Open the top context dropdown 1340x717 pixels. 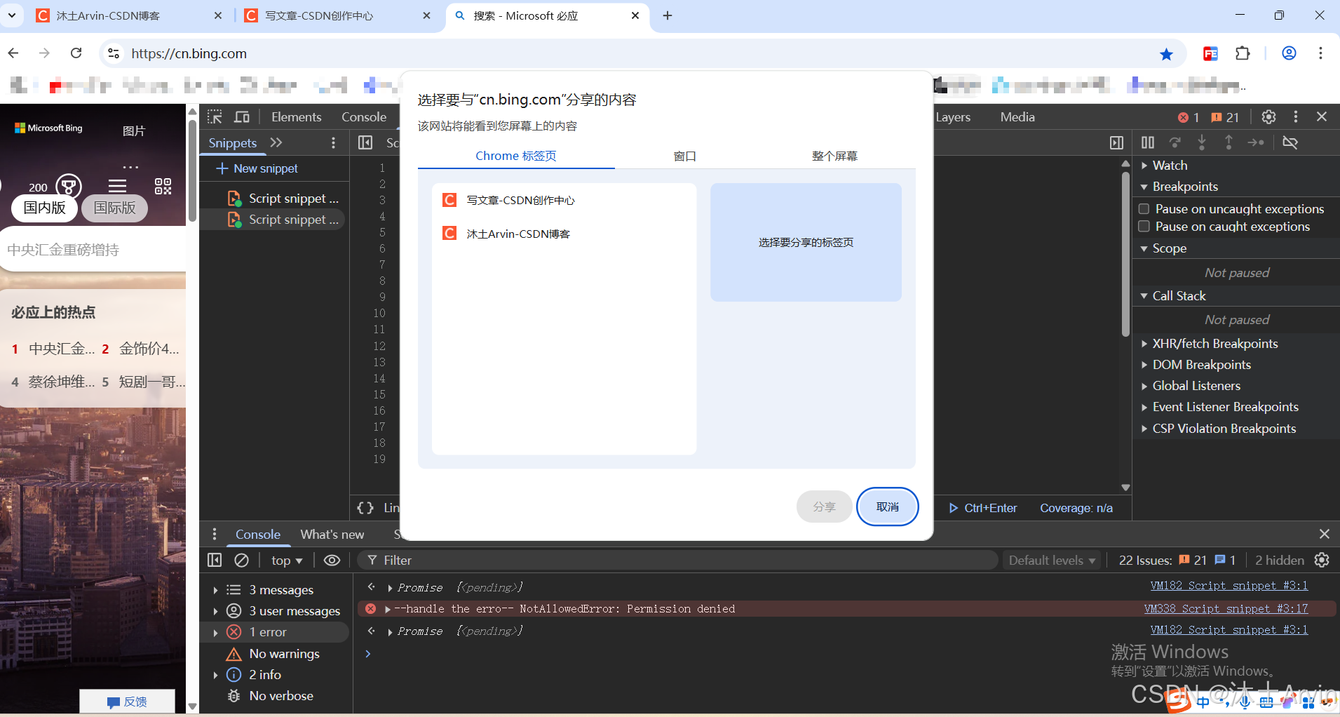click(x=287, y=560)
